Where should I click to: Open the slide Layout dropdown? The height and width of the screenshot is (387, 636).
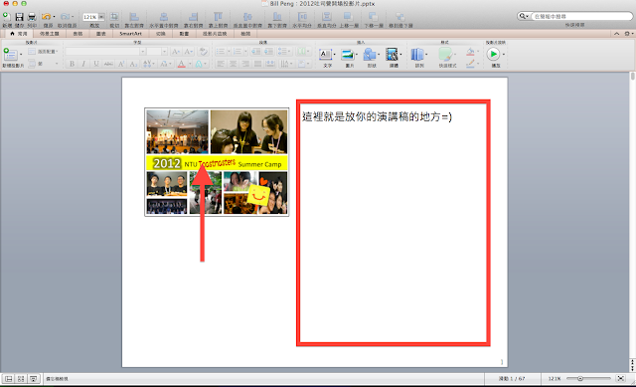point(43,52)
